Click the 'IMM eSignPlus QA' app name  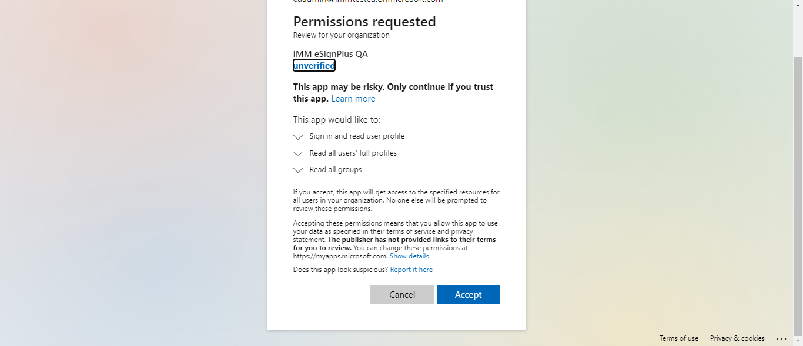pos(330,54)
